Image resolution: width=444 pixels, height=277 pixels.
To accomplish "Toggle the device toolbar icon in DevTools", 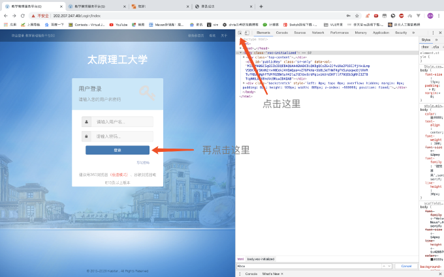I will pyautogui.click(x=247, y=33).
